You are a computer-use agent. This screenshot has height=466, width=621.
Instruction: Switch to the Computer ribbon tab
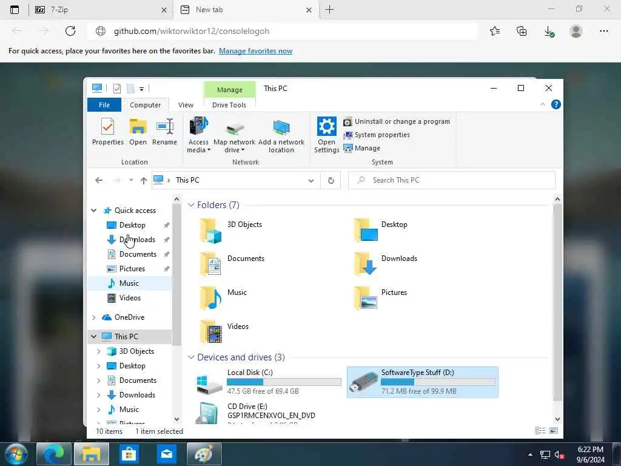[146, 105]
